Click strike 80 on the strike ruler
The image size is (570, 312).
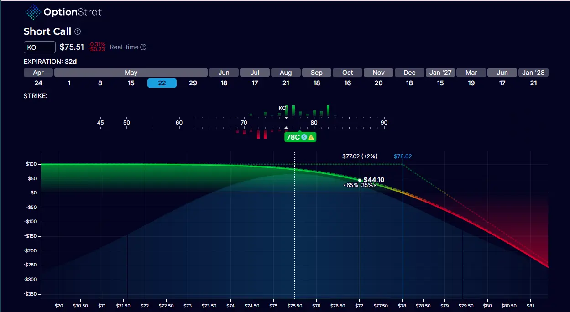click(x=314, y=122)
